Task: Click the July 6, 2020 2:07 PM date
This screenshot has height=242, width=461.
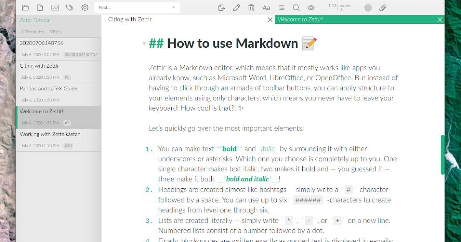Action: [40, 55]
